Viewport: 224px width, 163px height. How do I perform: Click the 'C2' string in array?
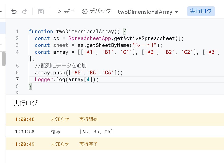[x=187, y=52]
